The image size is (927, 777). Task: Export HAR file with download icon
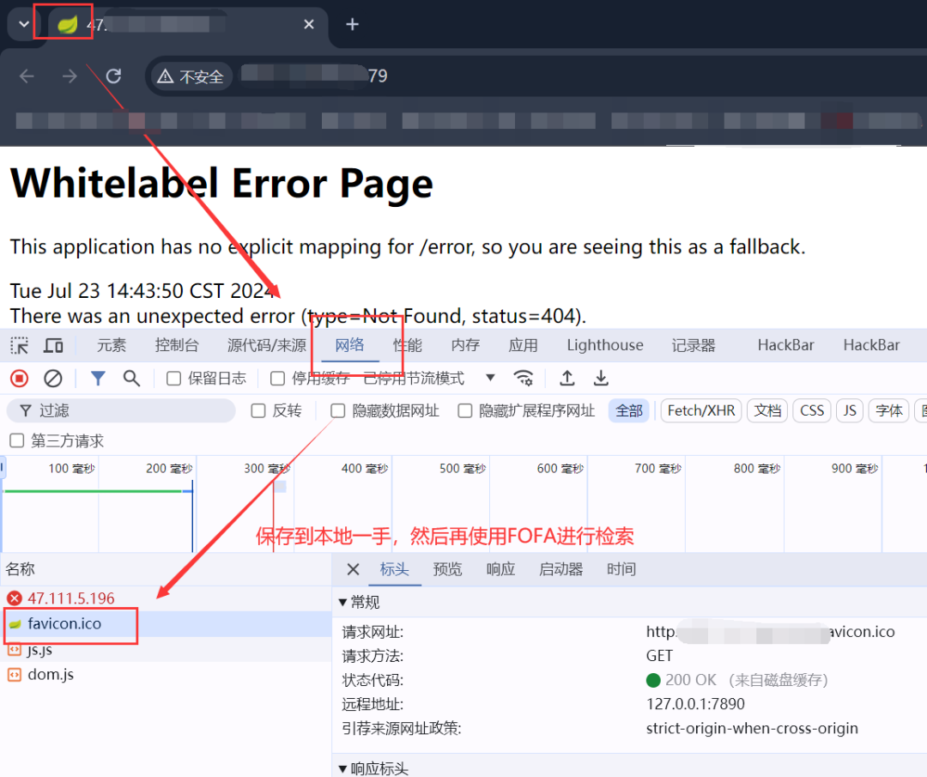pos(601,379)
